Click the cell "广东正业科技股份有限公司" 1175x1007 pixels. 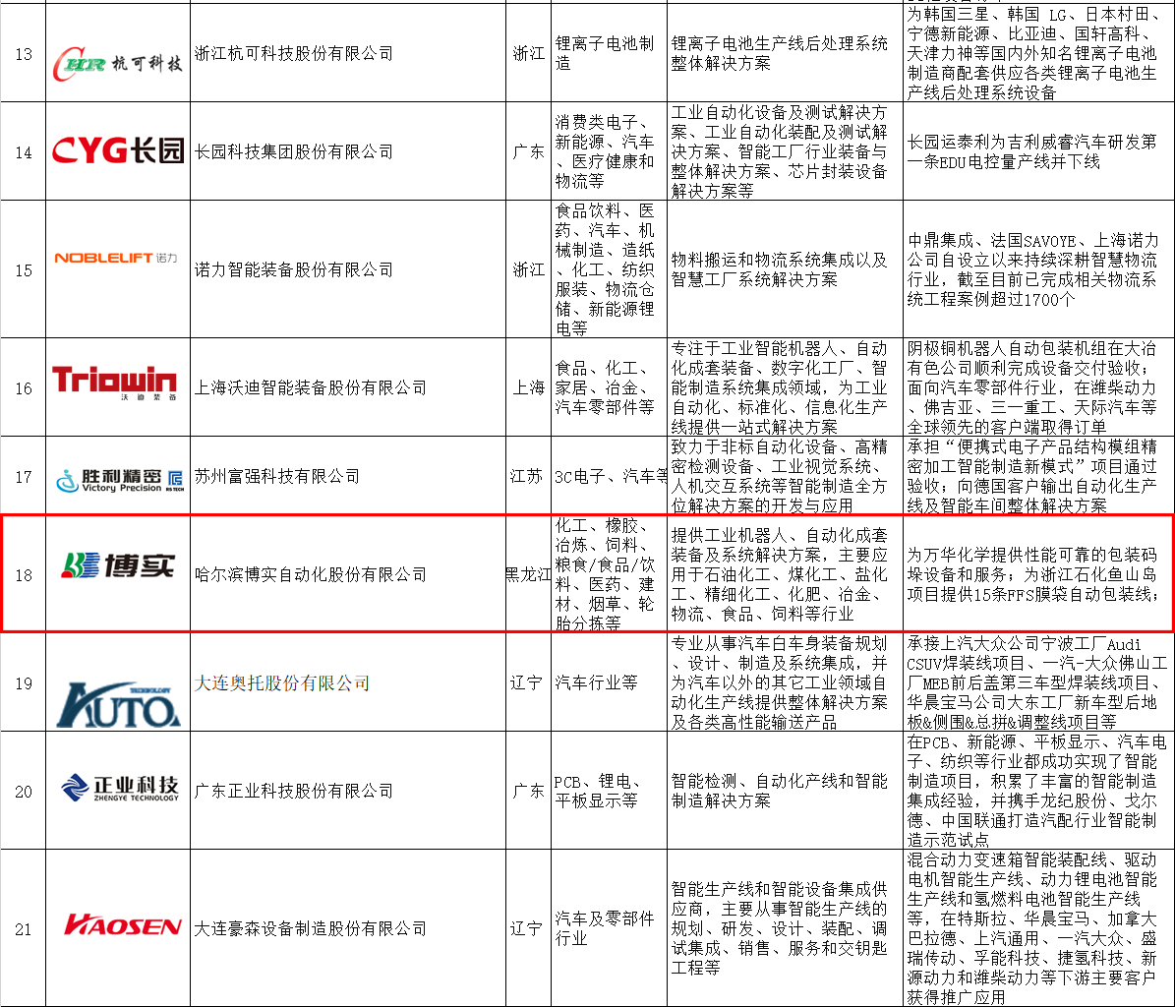(x=294, y=791)
